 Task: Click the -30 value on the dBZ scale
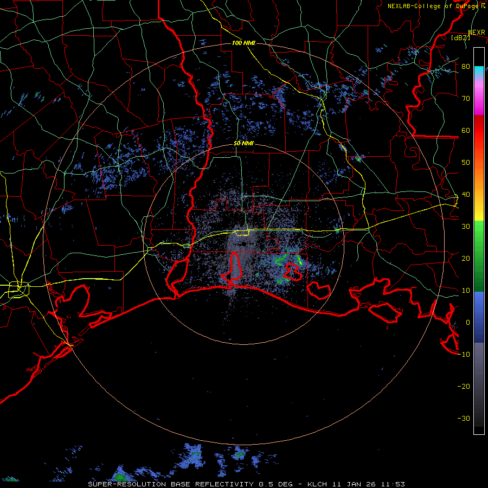pos(464,419)
